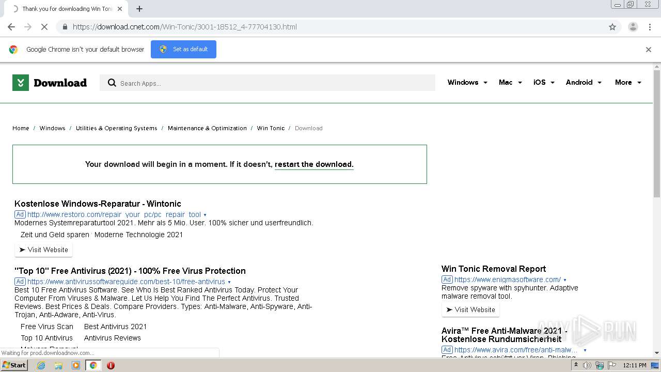Screen dimensions: 661x372
Task: Click the page vertical scrollbar
Action: tap(657, 133)
